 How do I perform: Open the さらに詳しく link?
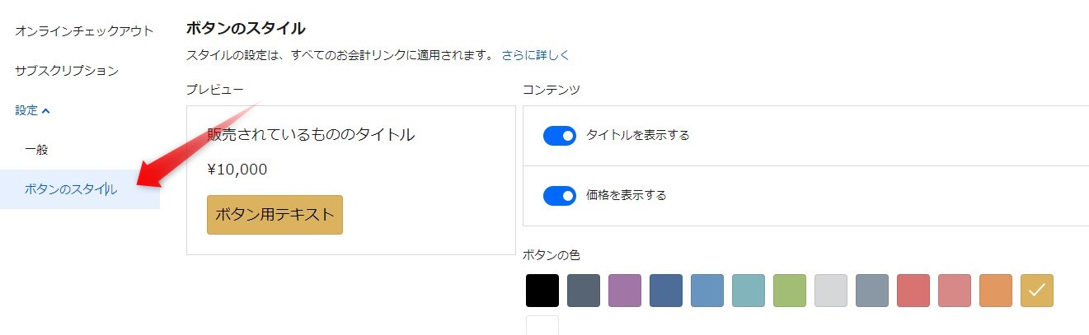tap(535, 55)
